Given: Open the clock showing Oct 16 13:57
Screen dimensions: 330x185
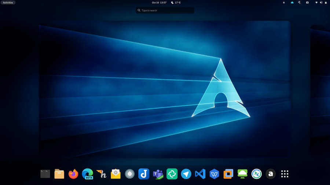Looking at the screenshot, I should point(159,3).
